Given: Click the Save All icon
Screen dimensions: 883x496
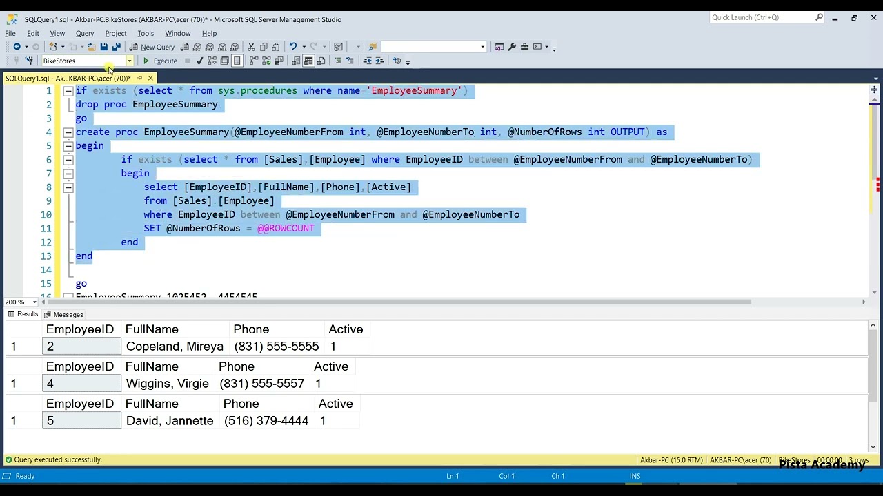Looking at the screenshot, I should click(x=116, y=47).
